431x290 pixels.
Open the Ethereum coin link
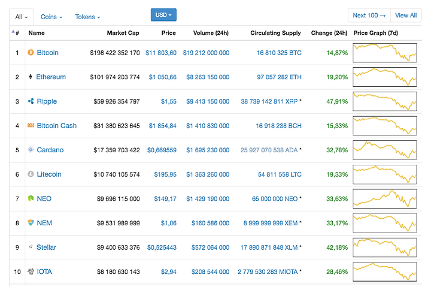[51, 77]
